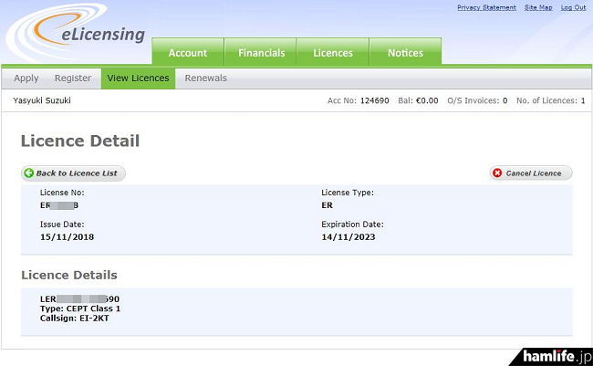Viewport: 593px width, 366px height.
Task: Click the red cancel X icon
Action: tap(497, 173)
